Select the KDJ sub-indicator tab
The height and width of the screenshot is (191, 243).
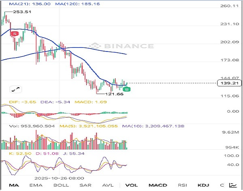203,185
